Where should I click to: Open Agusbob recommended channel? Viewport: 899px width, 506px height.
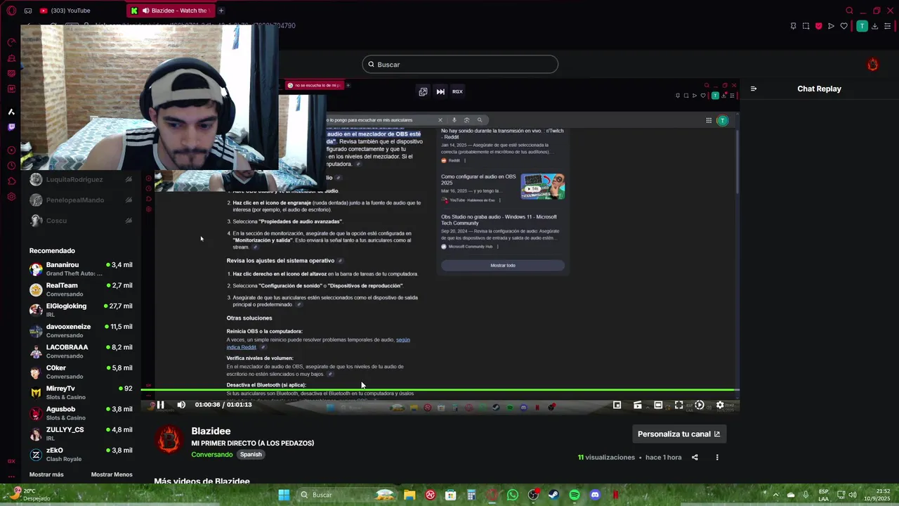coord(81,413)
